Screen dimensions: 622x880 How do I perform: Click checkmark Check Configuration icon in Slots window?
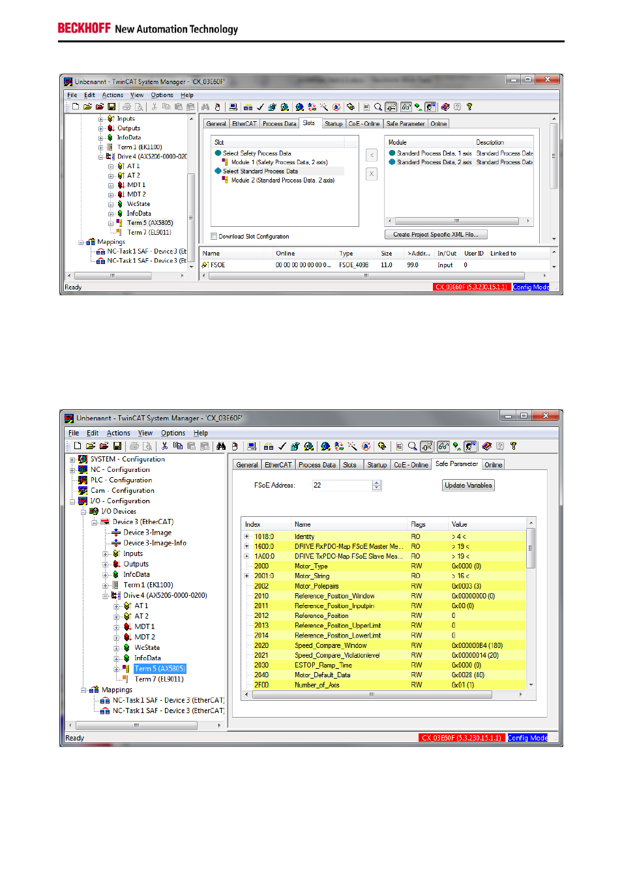click(x=261, y=107)
